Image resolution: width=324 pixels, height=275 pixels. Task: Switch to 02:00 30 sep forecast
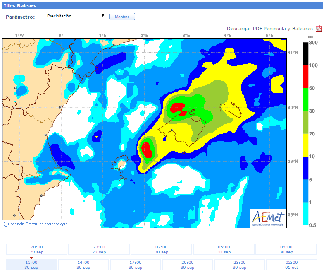pos(162,249)
